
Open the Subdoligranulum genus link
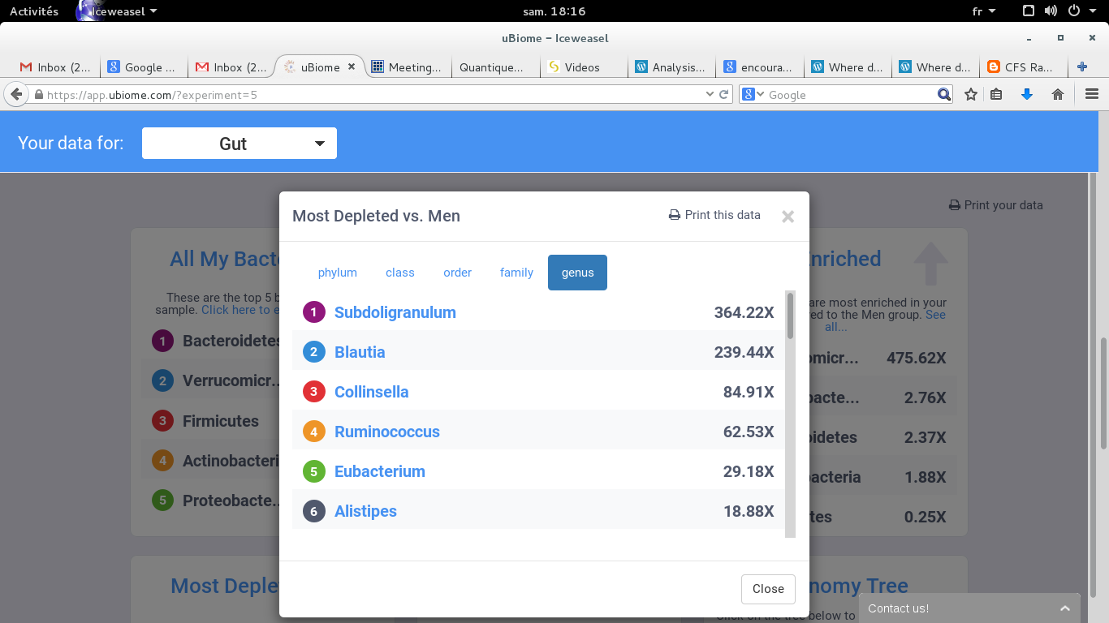coord(395,312)
